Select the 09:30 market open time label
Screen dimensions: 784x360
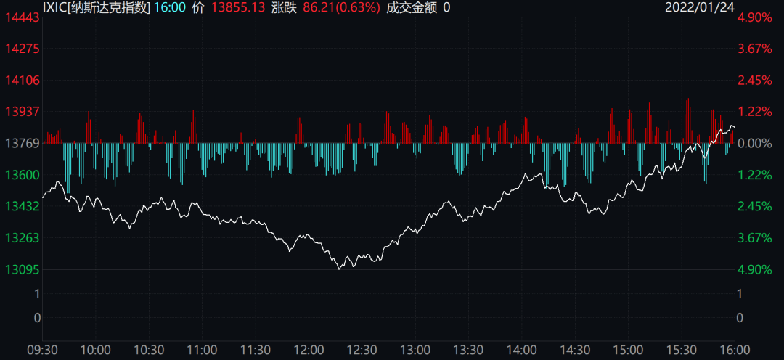click(42, 350)
